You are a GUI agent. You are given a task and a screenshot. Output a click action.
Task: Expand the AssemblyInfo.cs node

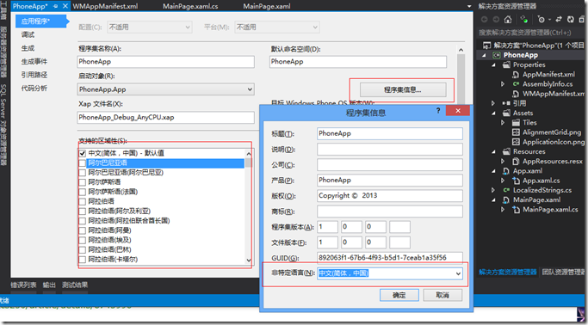[x=503, y=84]
